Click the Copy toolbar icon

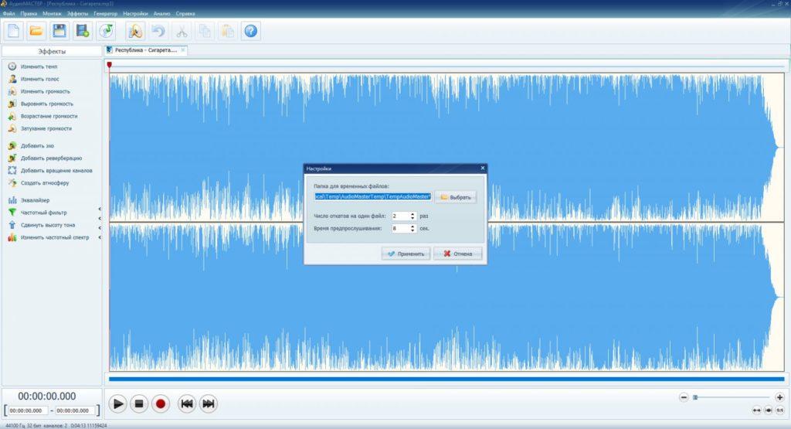(204, 31)
